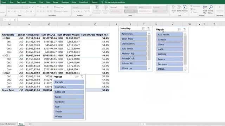Viewport: 225px width, 126px height.
Task: Select MENA in Region slicer
Action: click(169, 69)
